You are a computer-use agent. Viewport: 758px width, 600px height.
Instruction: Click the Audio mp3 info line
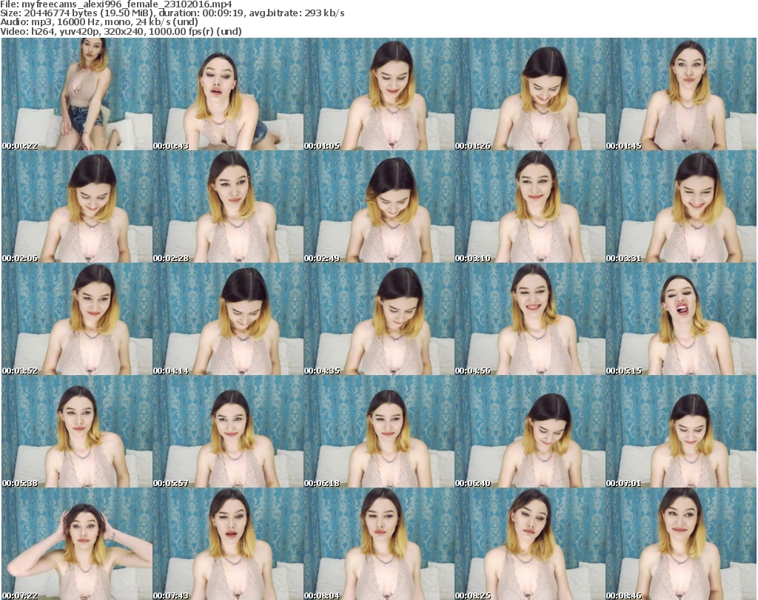coord(100,22)
